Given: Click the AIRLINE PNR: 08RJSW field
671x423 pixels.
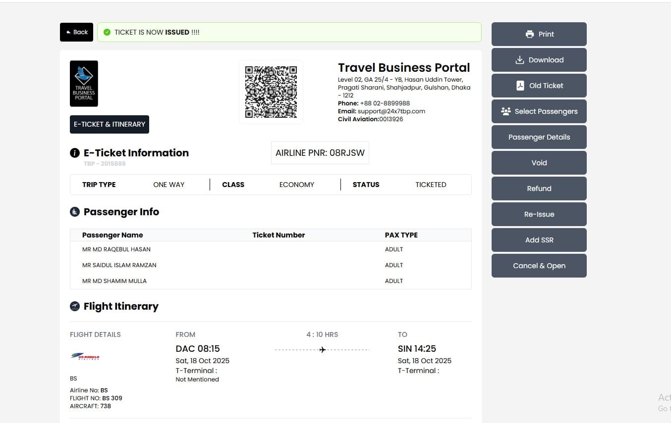Looking at the screenshot, I should [x=320, y=152].
